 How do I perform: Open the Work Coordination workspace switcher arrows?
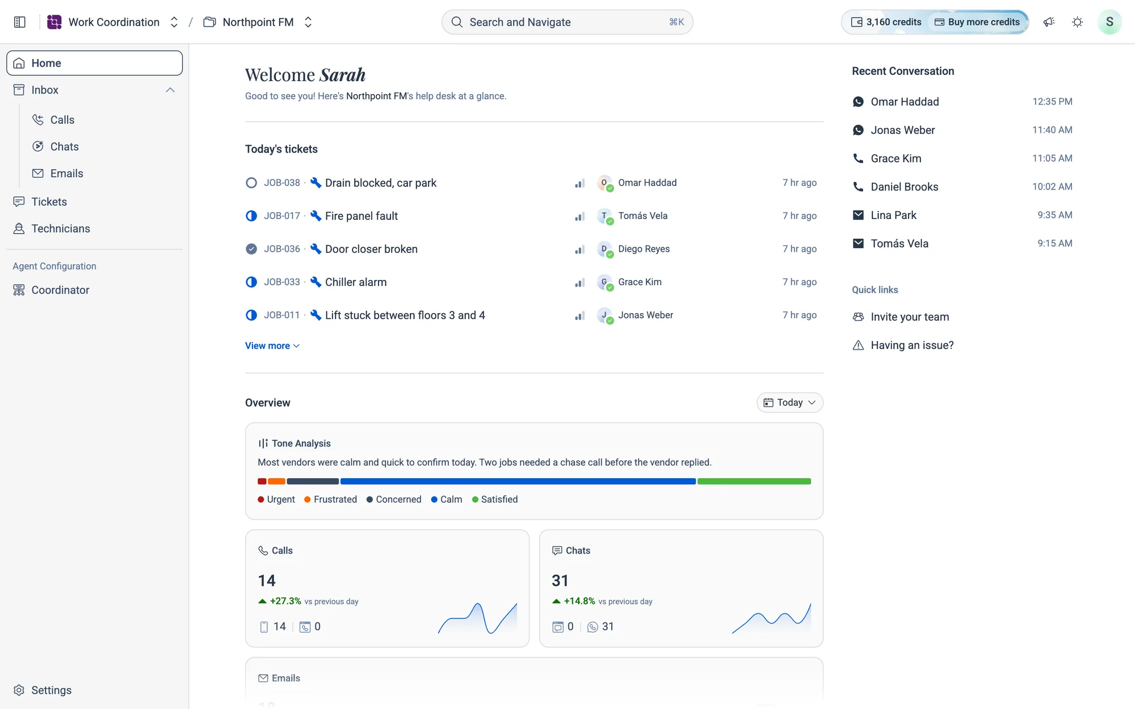pos(174,22)
